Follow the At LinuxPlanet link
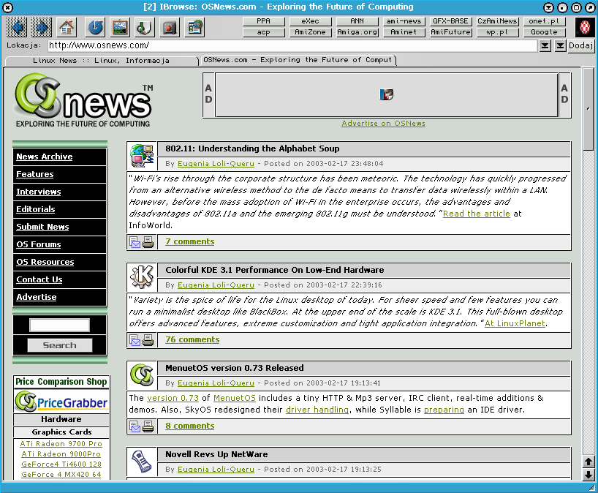 (515, 323)
